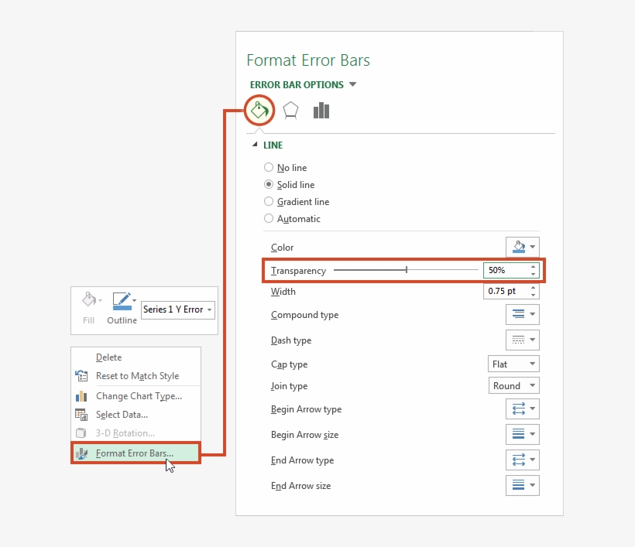Image resolution: width=635 pixels, height=547 pixels.
Task: Click Delete in the context menu
Action: pyautogui.click(x=108, y=357)
